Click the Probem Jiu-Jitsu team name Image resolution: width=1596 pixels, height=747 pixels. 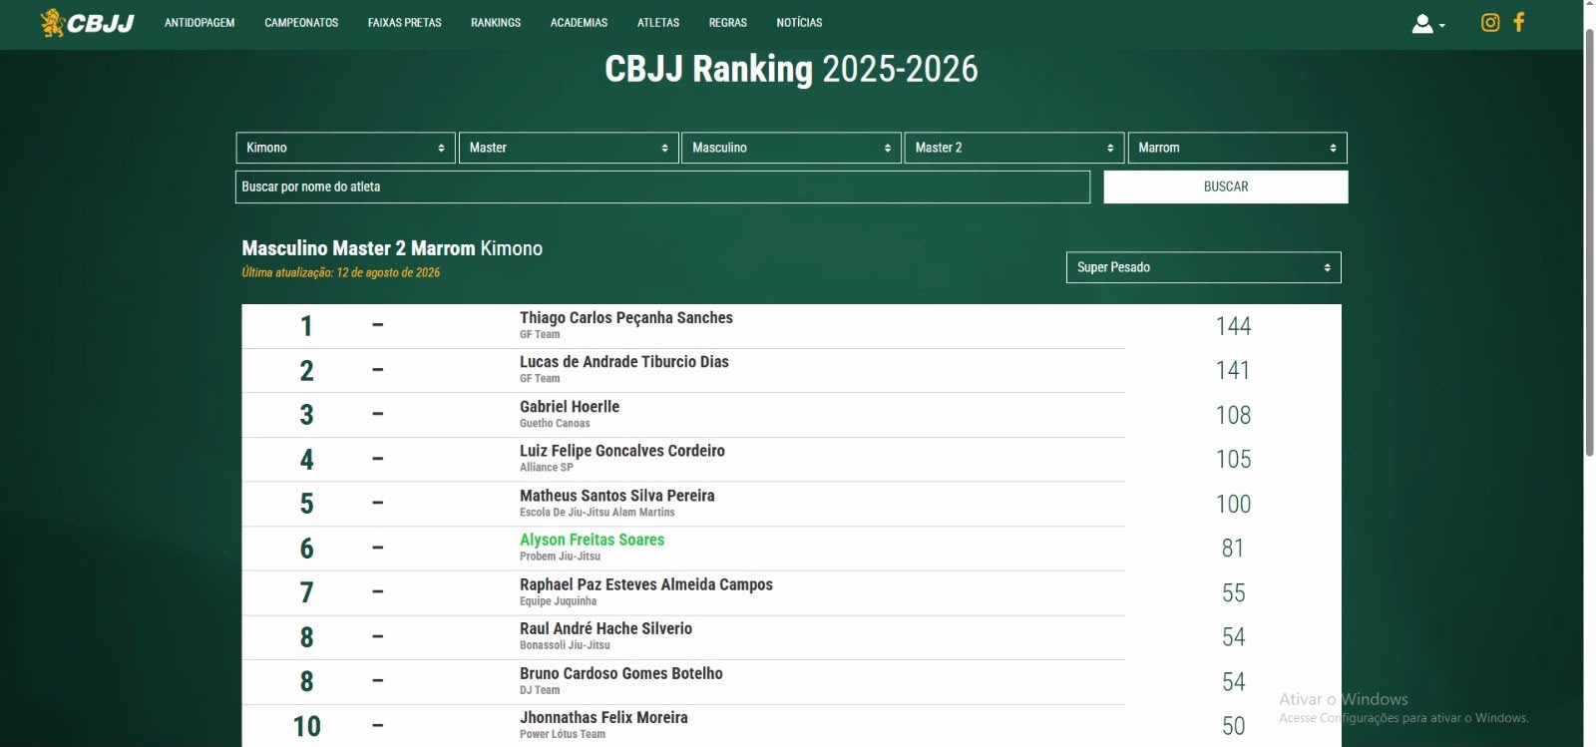point(560,557)
